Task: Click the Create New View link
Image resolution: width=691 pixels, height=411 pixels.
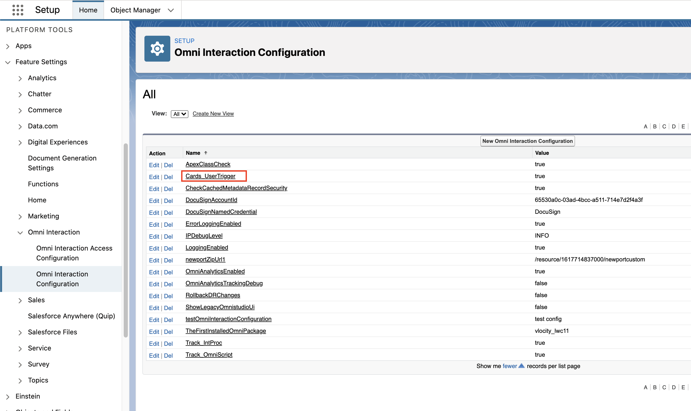Action: (x=213, y=114)
